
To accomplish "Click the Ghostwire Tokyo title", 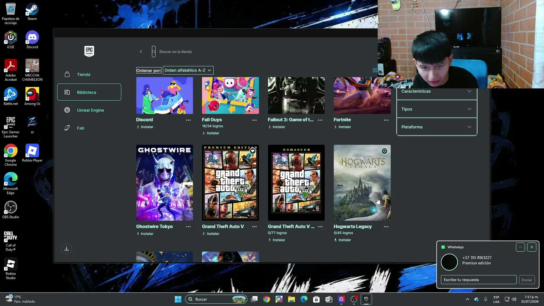I will tap(154, 227).
